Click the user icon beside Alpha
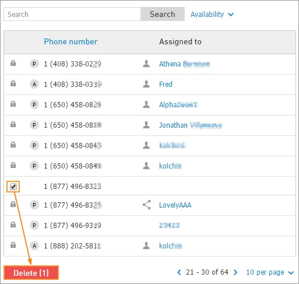The image size is (299, 284). click(146, 104)
